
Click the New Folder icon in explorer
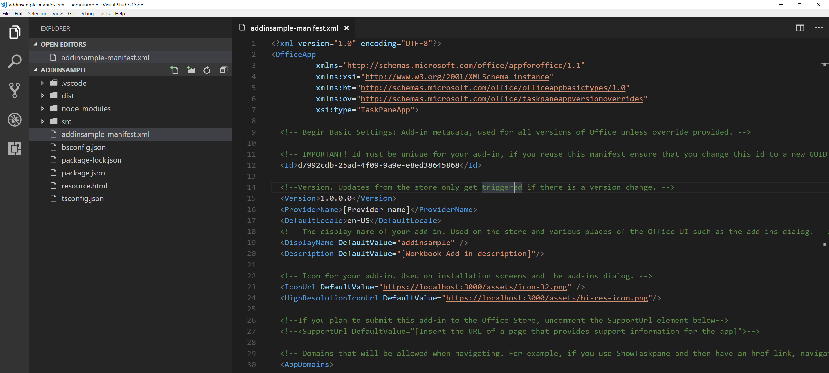pos(191,70)
